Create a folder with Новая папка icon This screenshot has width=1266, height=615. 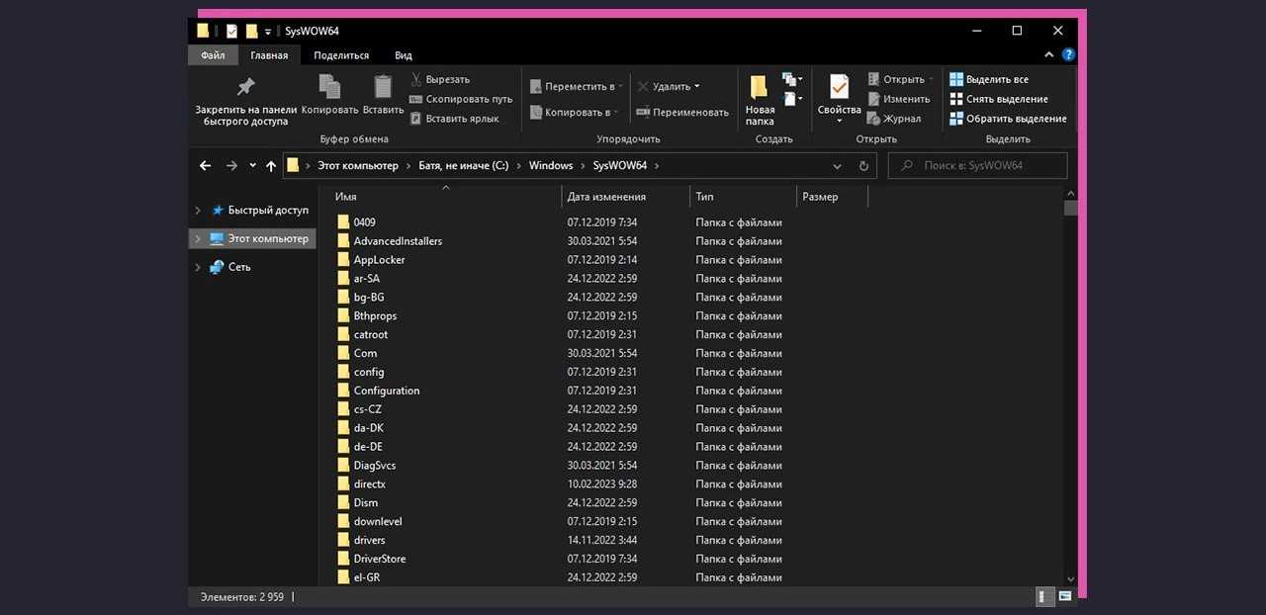[759, 89]
